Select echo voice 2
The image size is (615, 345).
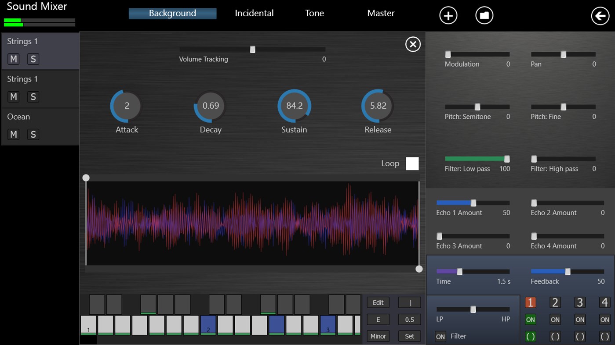(555, 302)
